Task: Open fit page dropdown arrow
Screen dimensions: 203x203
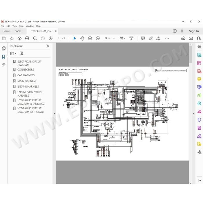Action: 124,38
